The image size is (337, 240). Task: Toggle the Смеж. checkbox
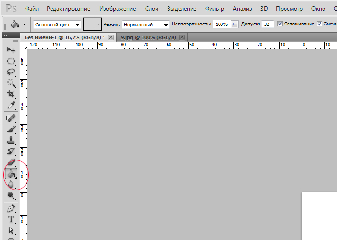tap(320, 24)
